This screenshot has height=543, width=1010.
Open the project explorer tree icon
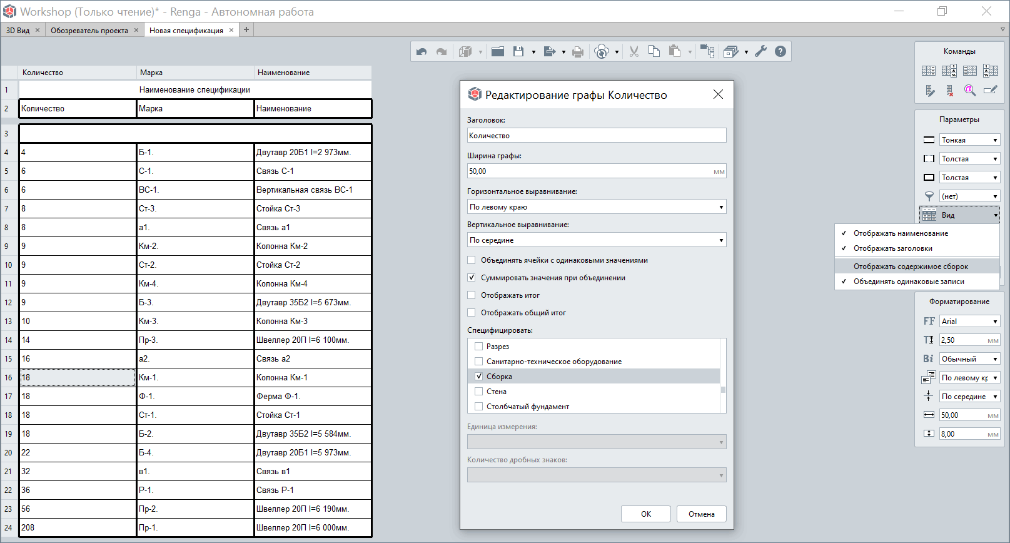(x=707, y=52)
